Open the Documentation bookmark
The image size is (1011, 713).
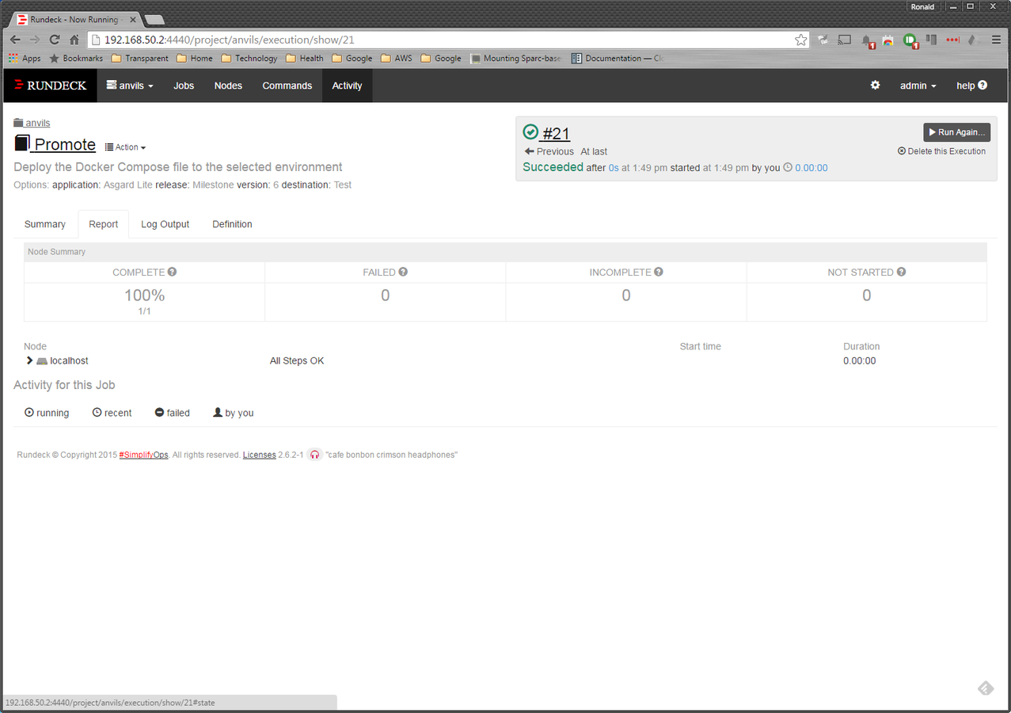coord(618,59)
